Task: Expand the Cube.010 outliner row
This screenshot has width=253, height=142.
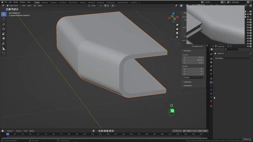Action: pyautogui.click(x=213, y=47)
